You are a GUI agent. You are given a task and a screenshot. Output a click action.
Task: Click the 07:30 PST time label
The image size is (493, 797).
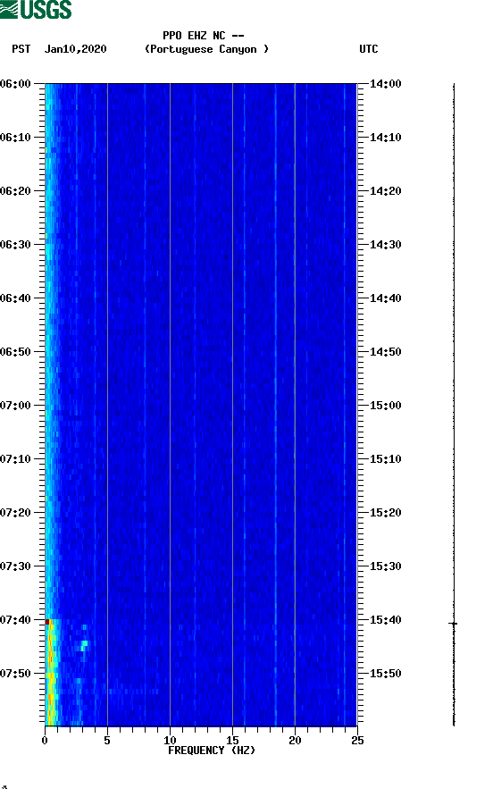coord(16,566)
